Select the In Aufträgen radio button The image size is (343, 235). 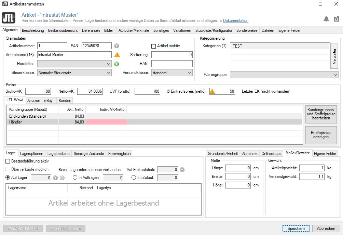click(75, 178)
